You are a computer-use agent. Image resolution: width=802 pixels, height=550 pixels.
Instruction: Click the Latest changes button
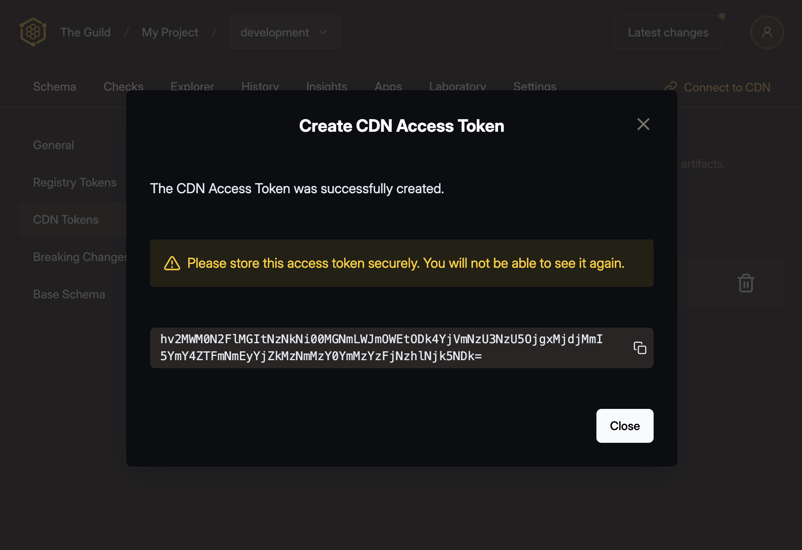[x=668, y=32]
